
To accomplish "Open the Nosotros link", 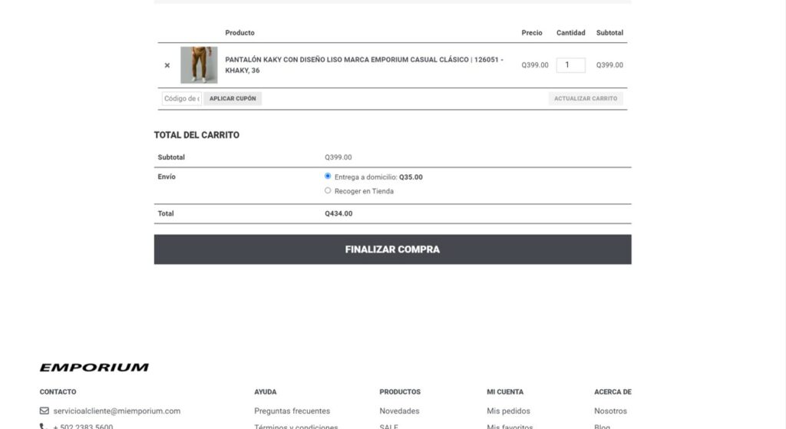I will coord(610,411).
